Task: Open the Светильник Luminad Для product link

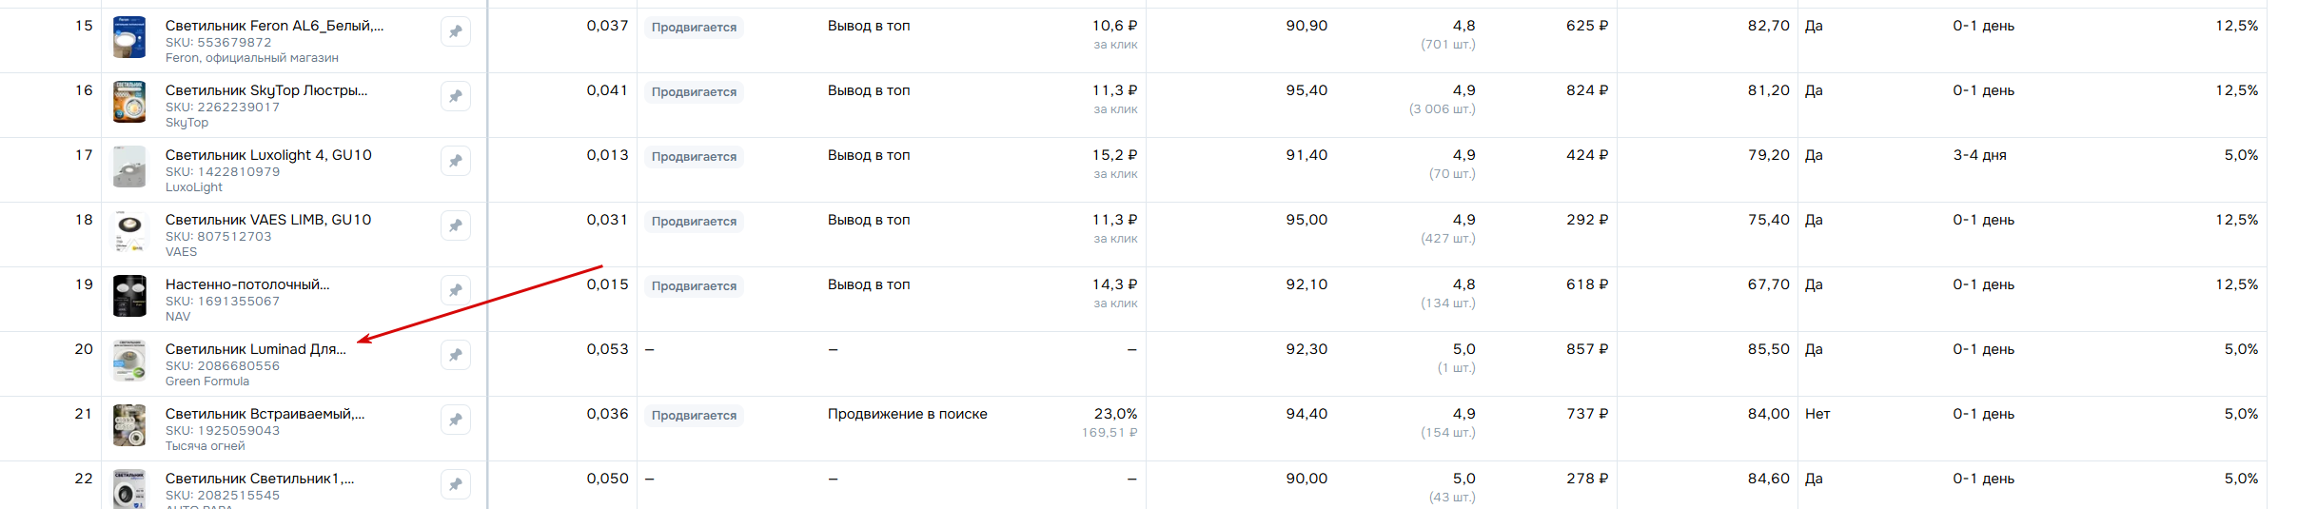Action: click(x=256, y=349)
